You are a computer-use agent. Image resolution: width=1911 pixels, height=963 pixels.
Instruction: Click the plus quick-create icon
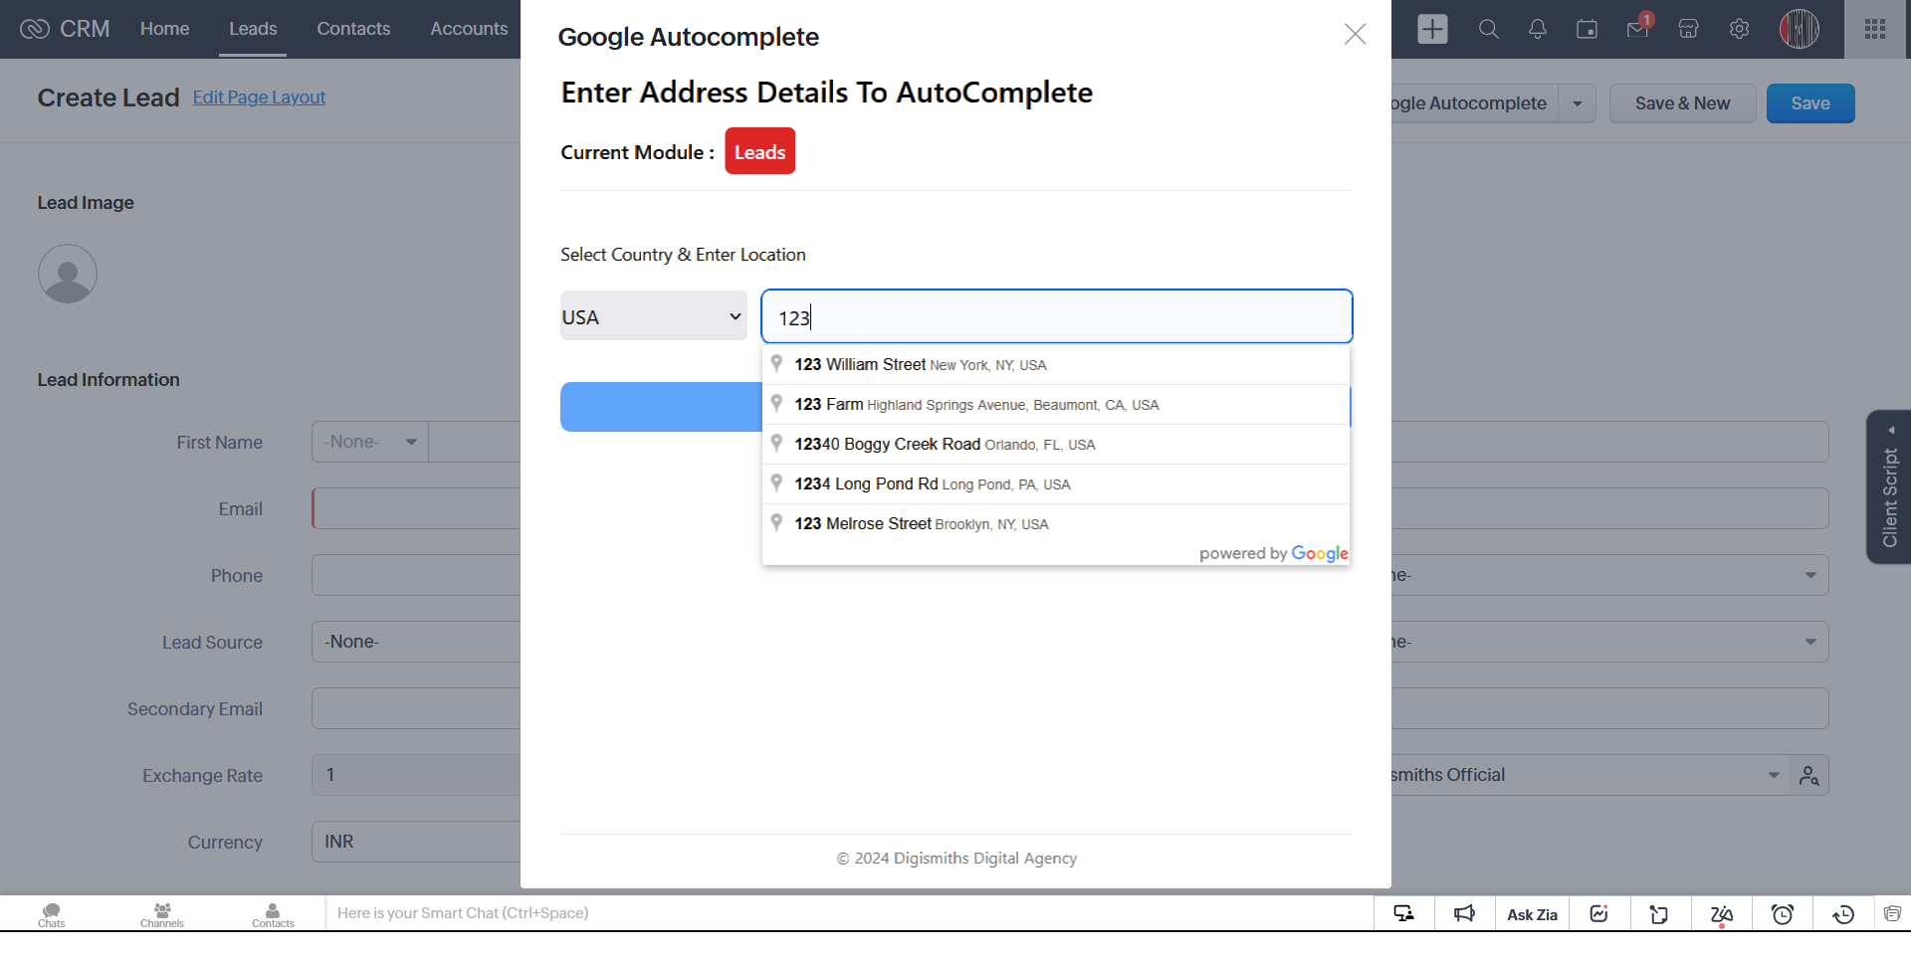click(1432, 29)
